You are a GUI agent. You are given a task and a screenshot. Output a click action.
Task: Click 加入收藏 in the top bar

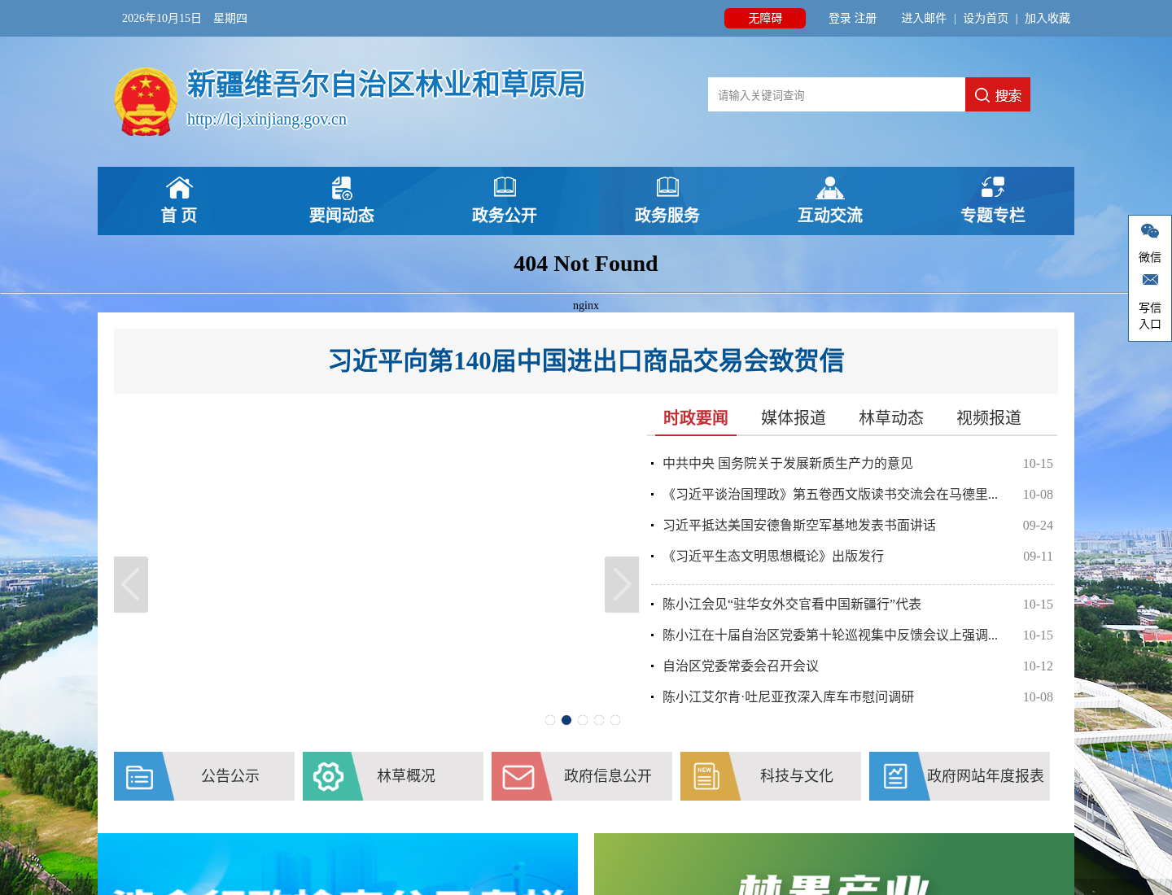[x=1047, y=18]
